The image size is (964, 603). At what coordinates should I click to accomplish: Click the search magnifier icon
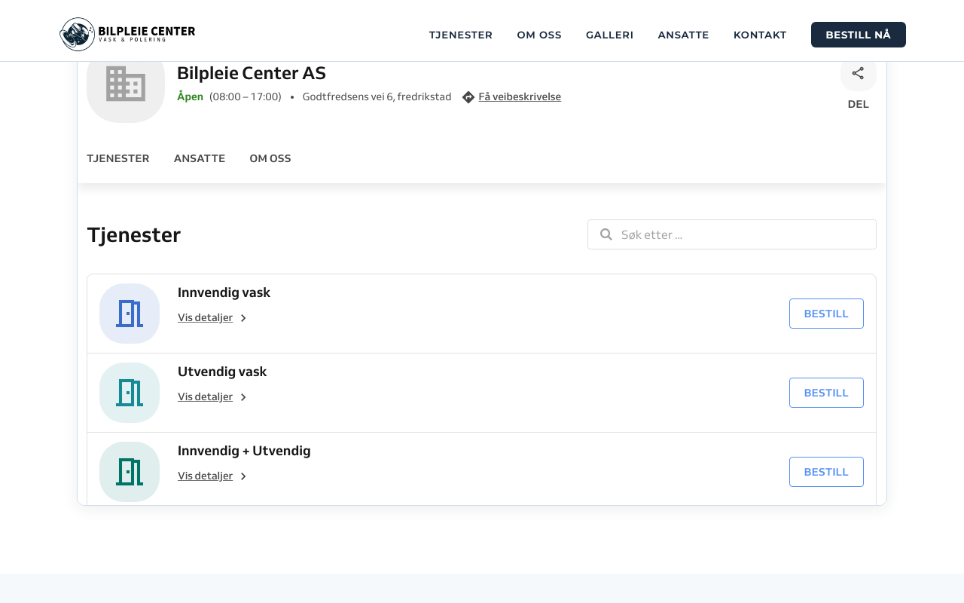[606, 234]
